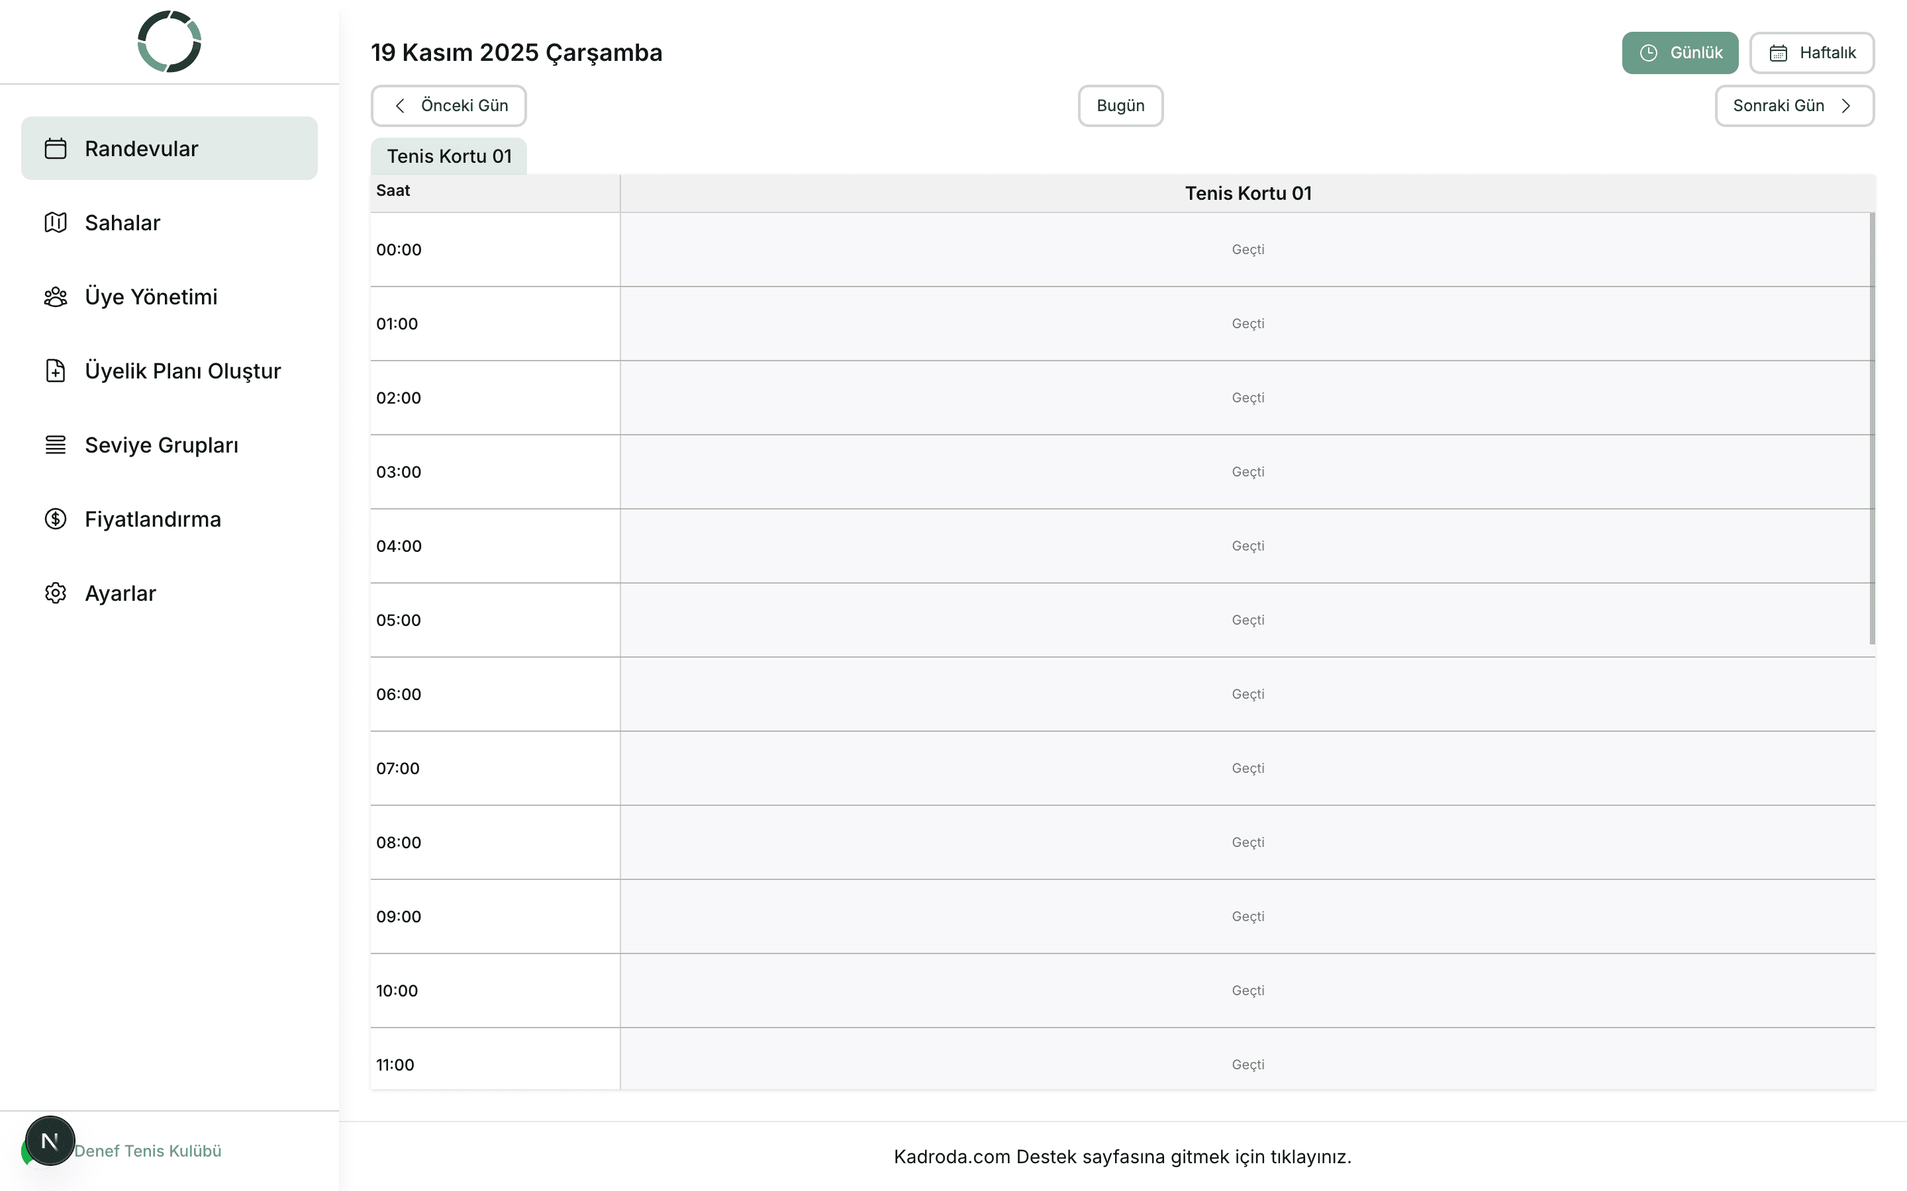Click the people icon for Üye Yönetimi
1907x1191 pixels.
55,297
